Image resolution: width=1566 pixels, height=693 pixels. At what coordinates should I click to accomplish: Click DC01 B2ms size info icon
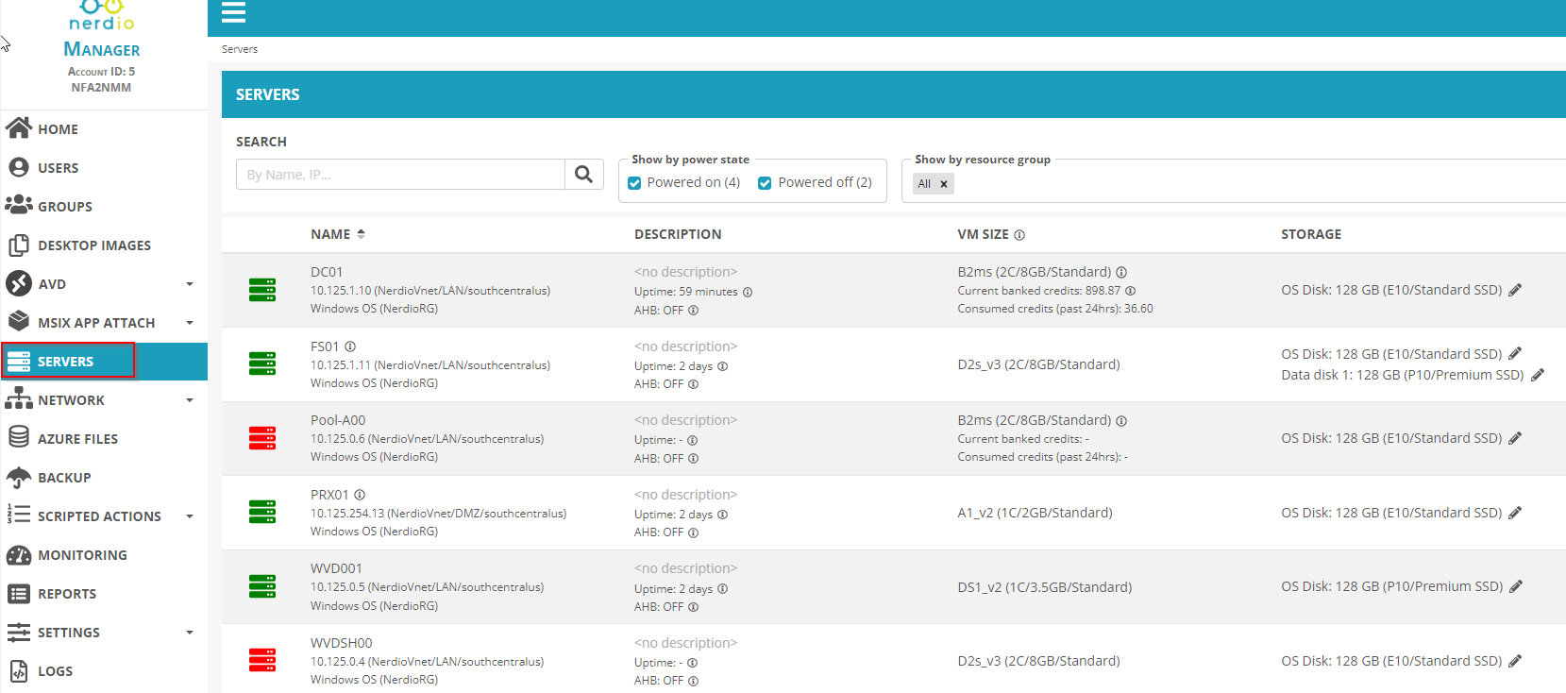click(x=1121, y=272)
